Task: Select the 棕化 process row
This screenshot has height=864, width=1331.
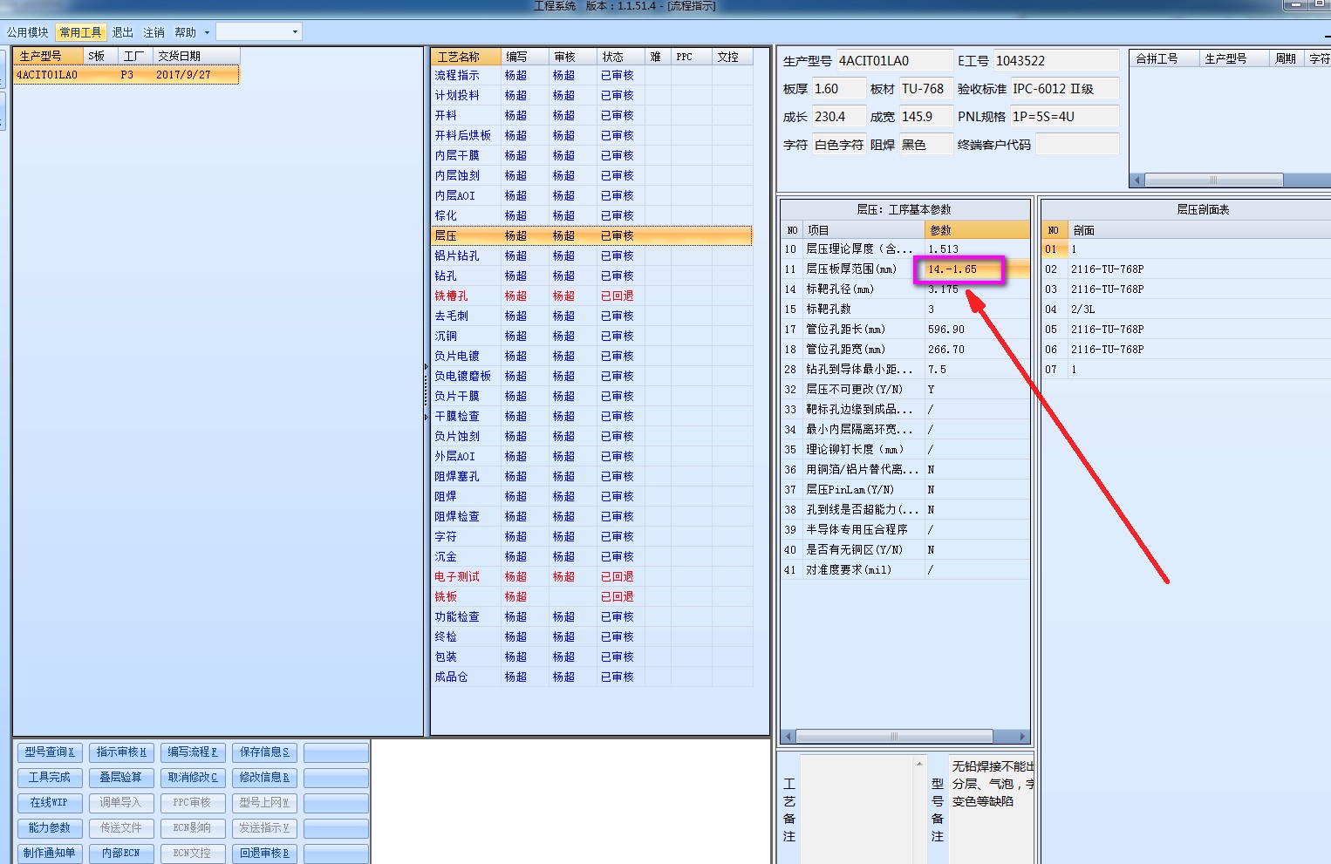Action: click(x=591, y=216)
